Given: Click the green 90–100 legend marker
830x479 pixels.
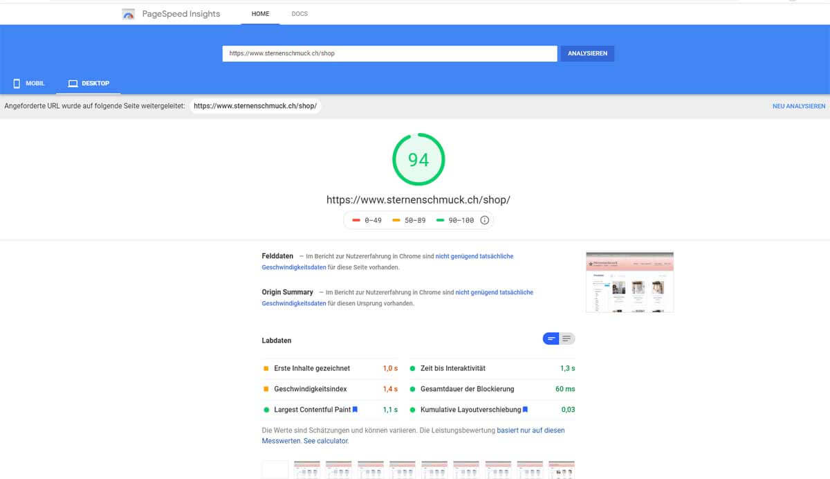Looking at the screenshot, I should tap(441, 220).
